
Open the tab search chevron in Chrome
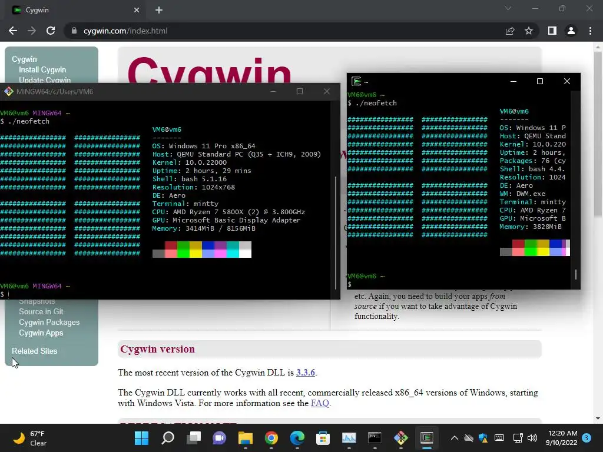(508, 8)
